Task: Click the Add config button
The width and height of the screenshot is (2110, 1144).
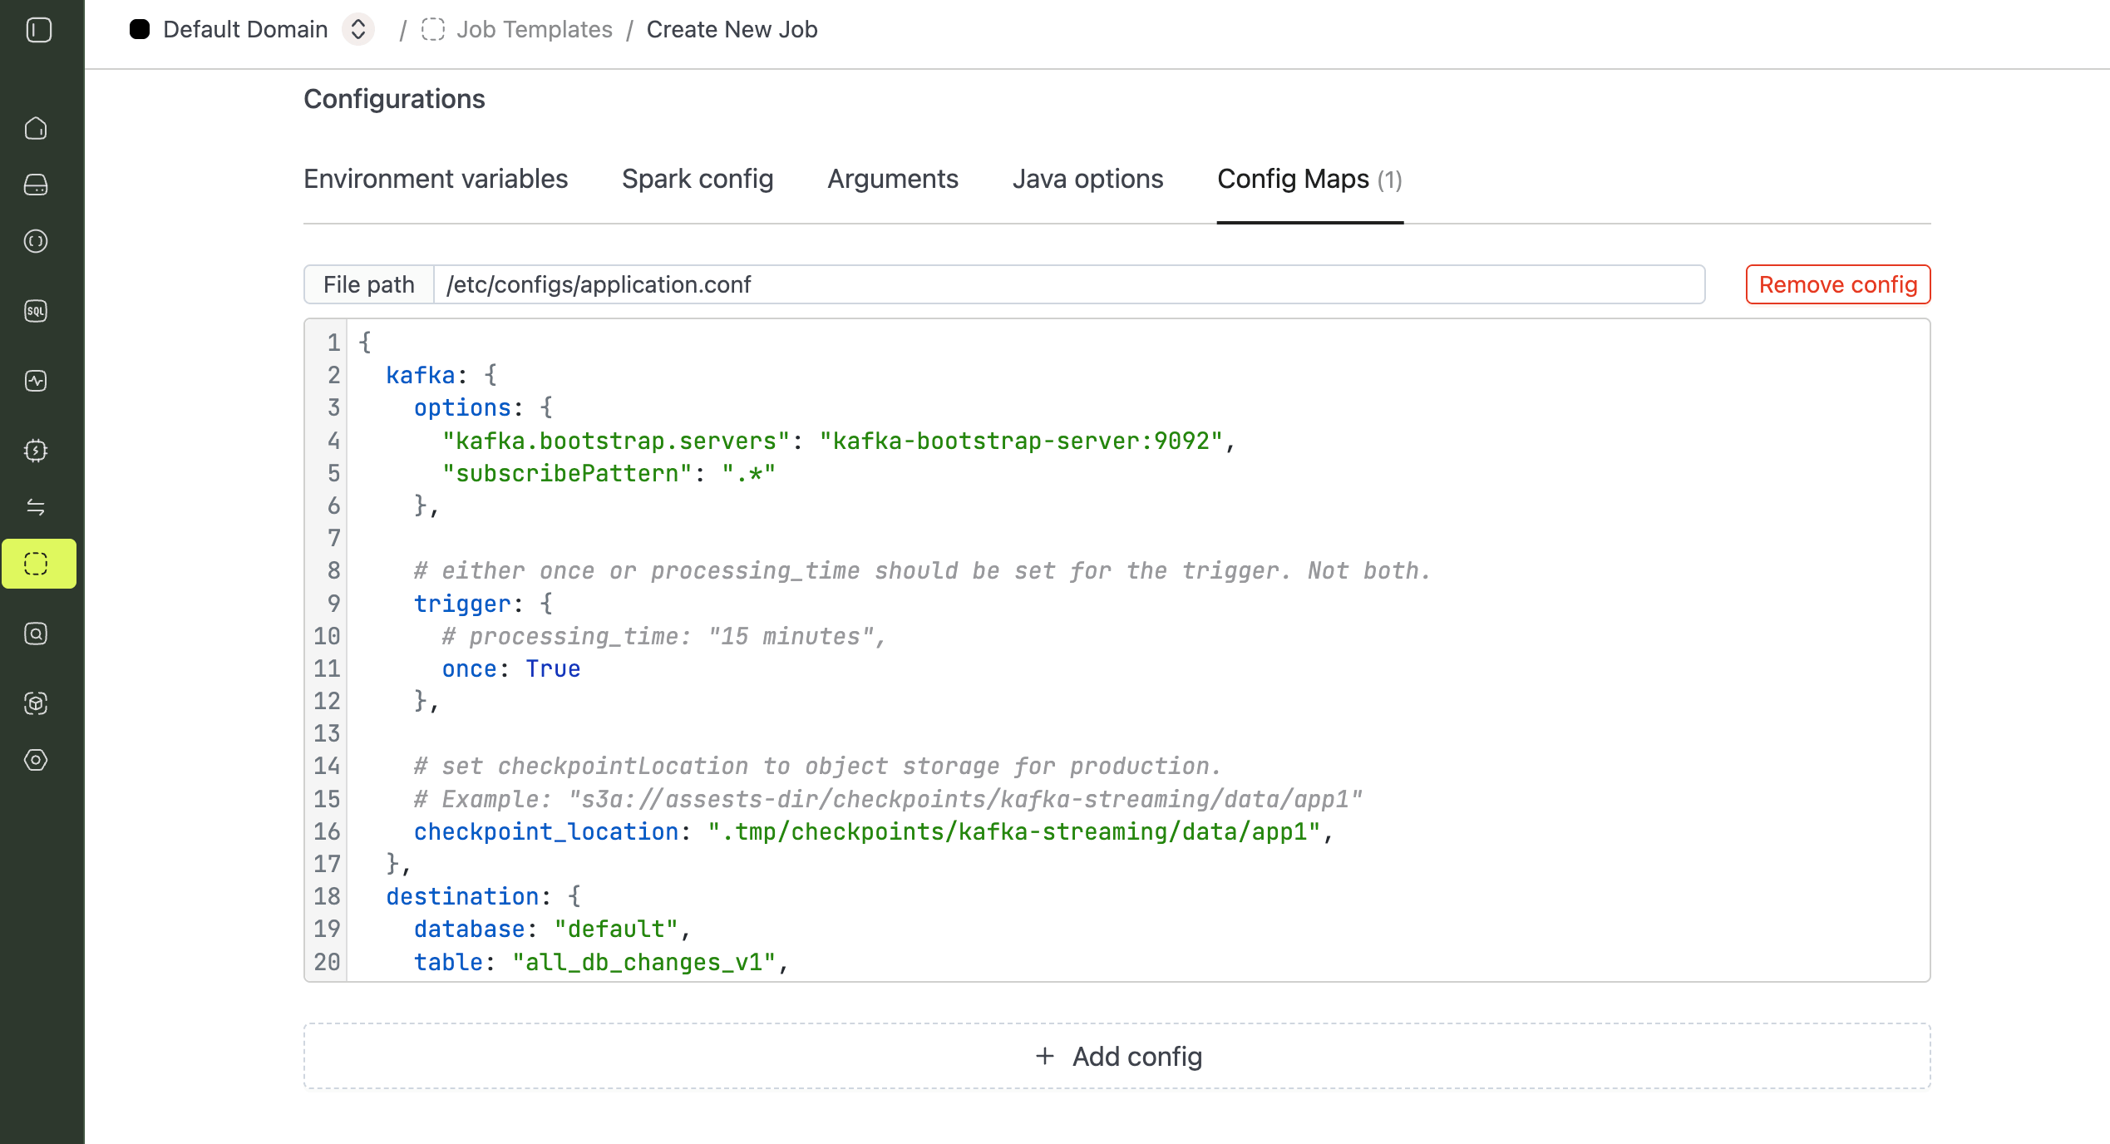Action: point(1117,1056)
